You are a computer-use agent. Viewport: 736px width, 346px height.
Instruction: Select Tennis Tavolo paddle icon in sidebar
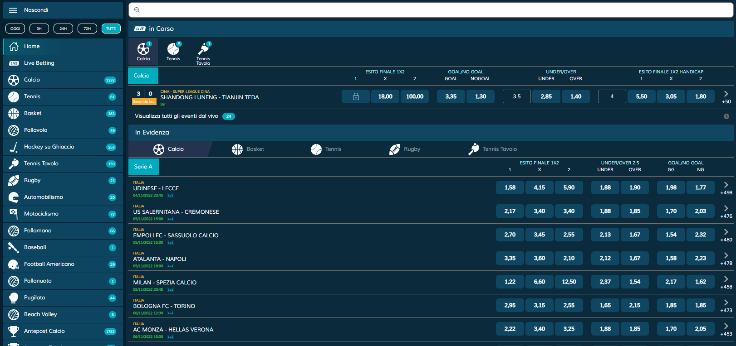point(14,164)
